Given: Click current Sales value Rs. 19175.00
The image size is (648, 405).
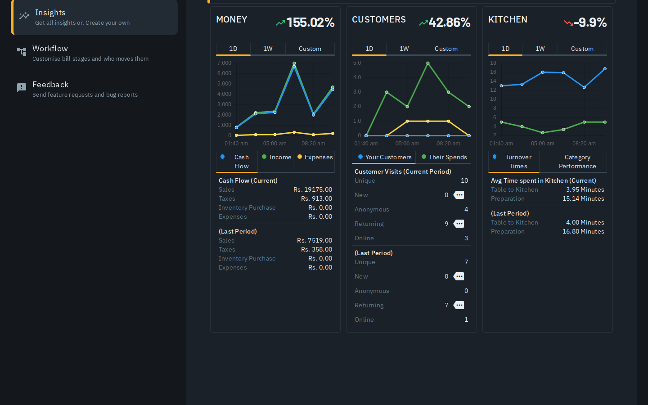Looking at the screenshot, I should click(313, 189).
